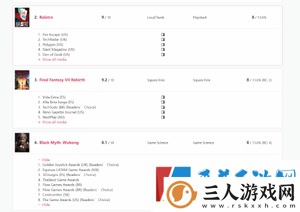Click Black Myth: Wukong's 8.1 / 10 score

click(107, 143)
